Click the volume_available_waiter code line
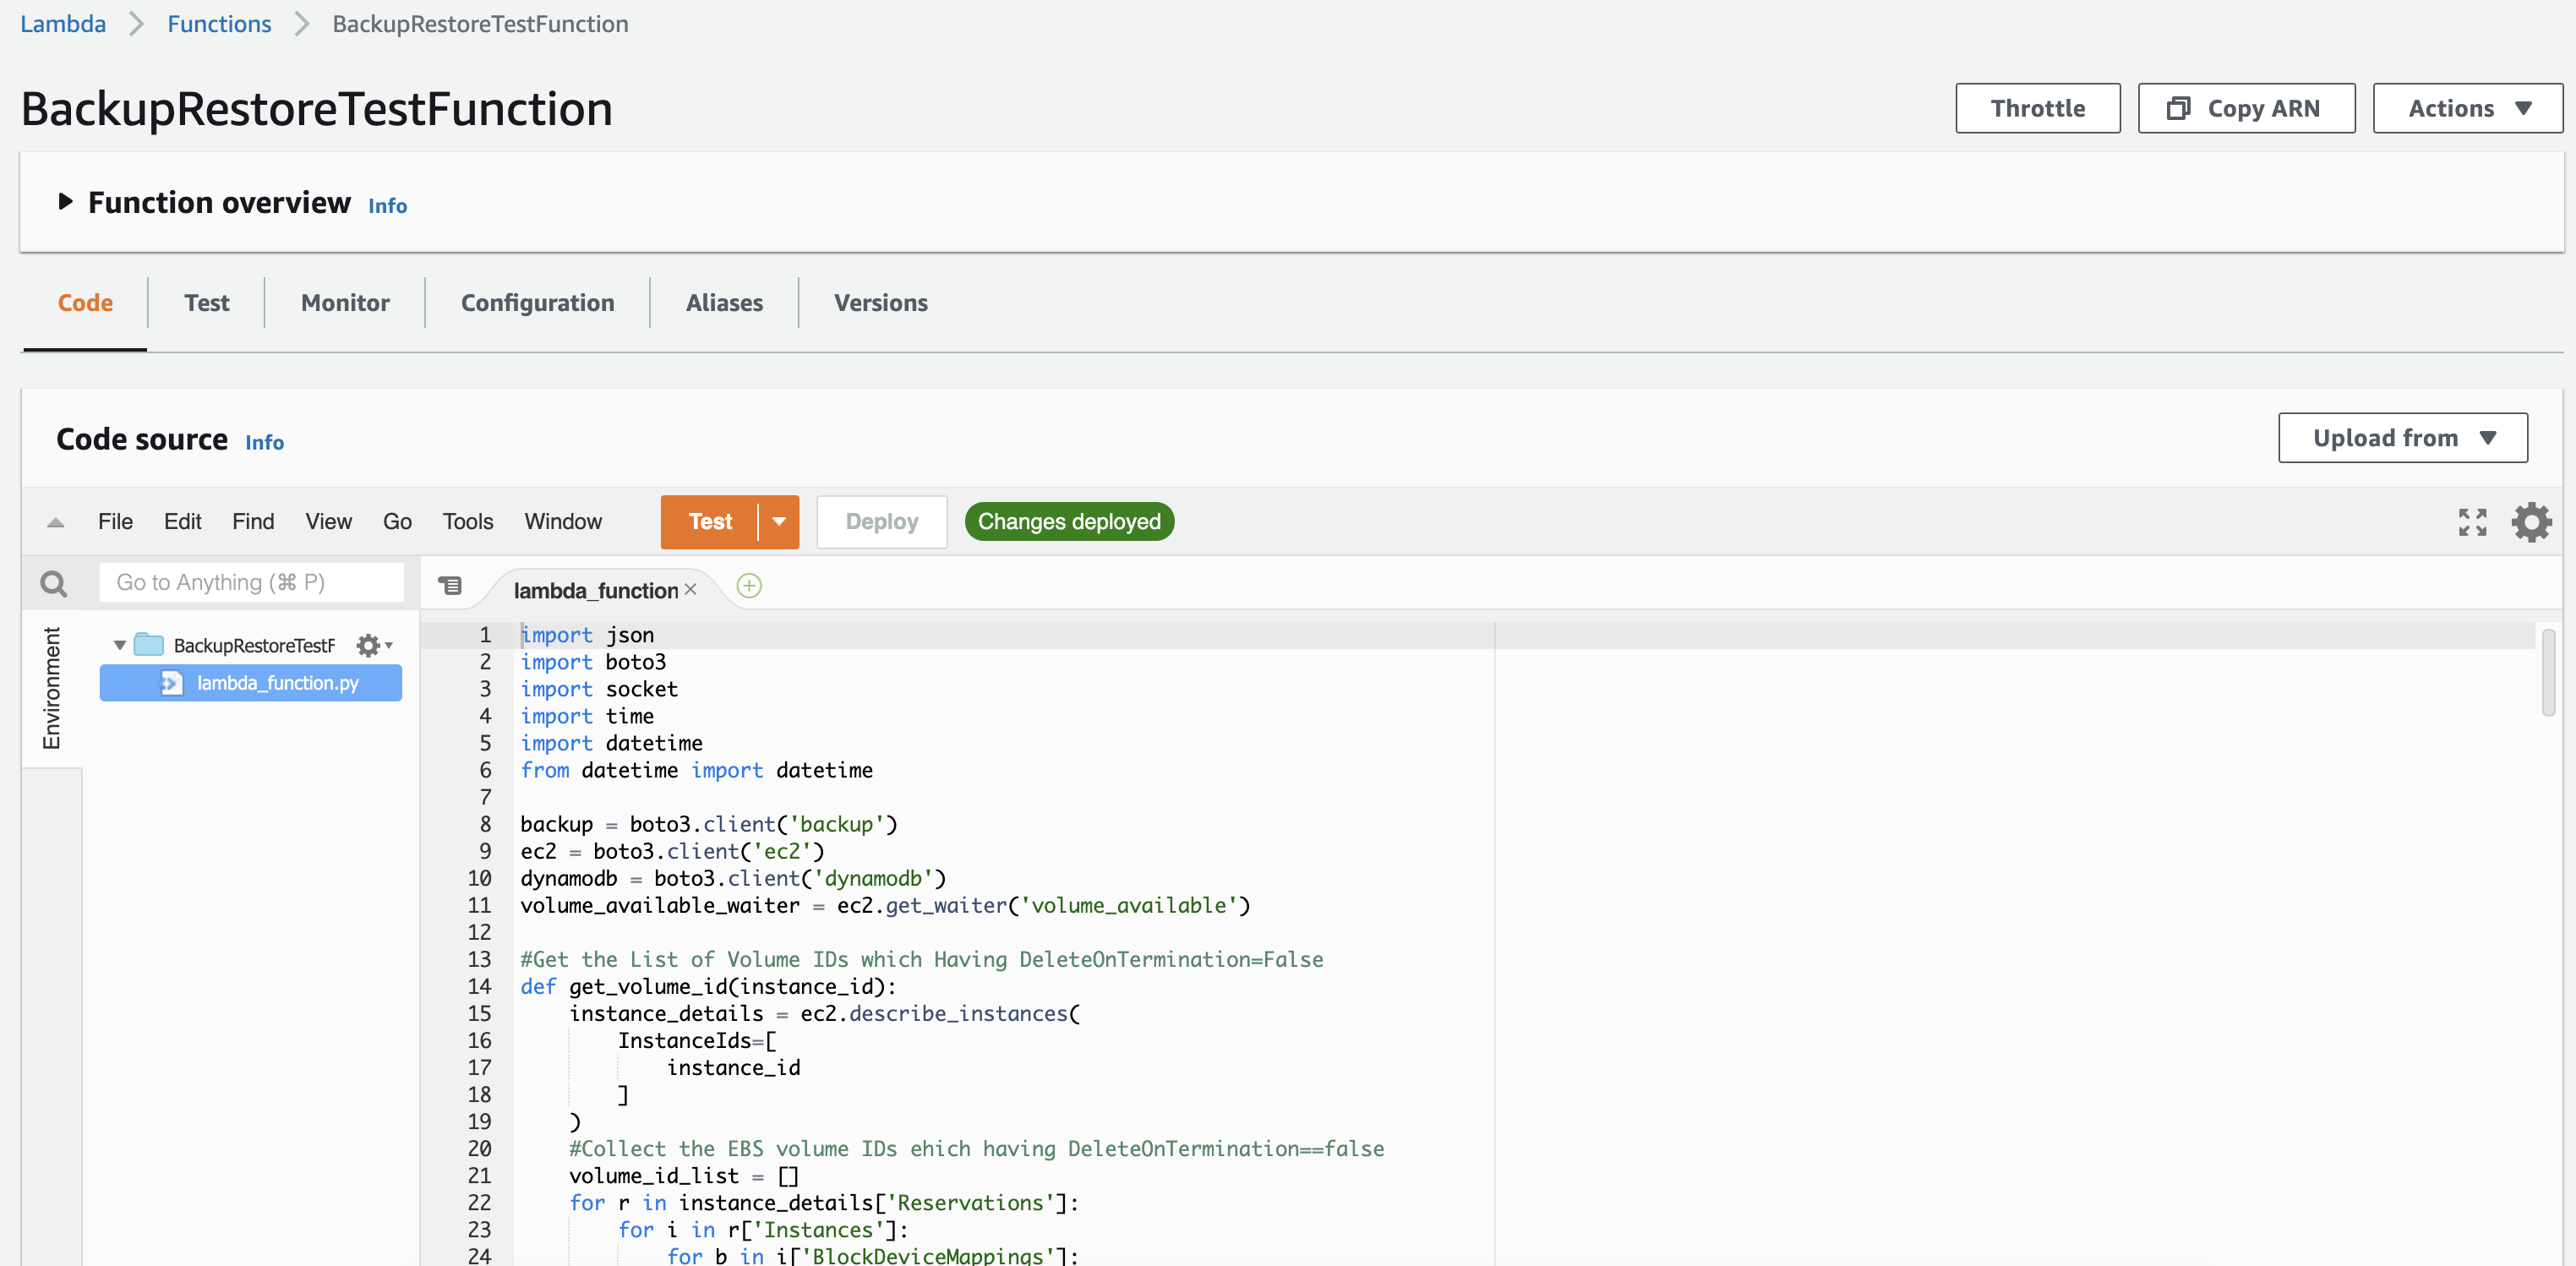This screenshot has width=2576, height=1266. tap(885, 906)
